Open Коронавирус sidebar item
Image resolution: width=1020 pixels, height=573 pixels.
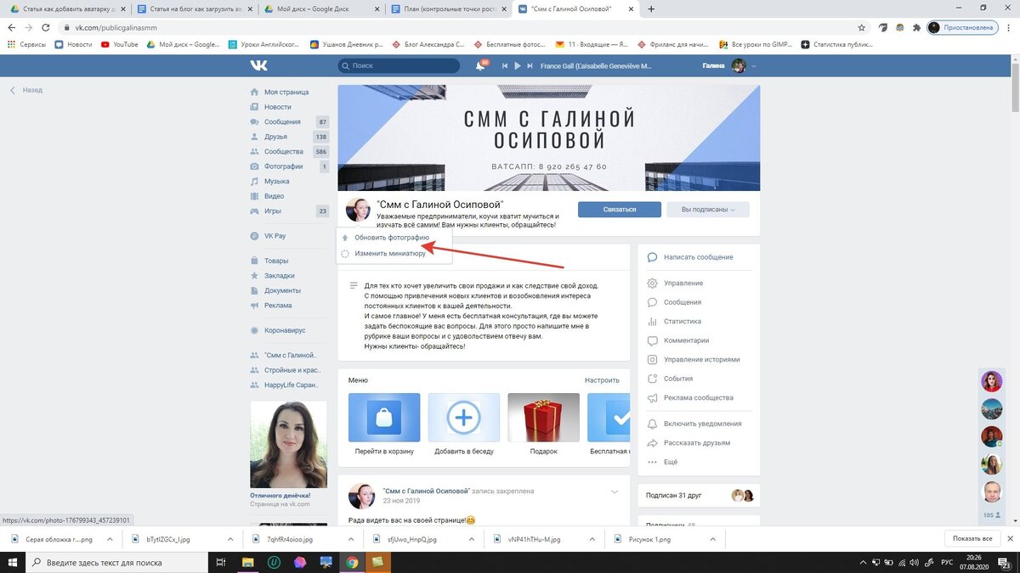coord(285,330)
